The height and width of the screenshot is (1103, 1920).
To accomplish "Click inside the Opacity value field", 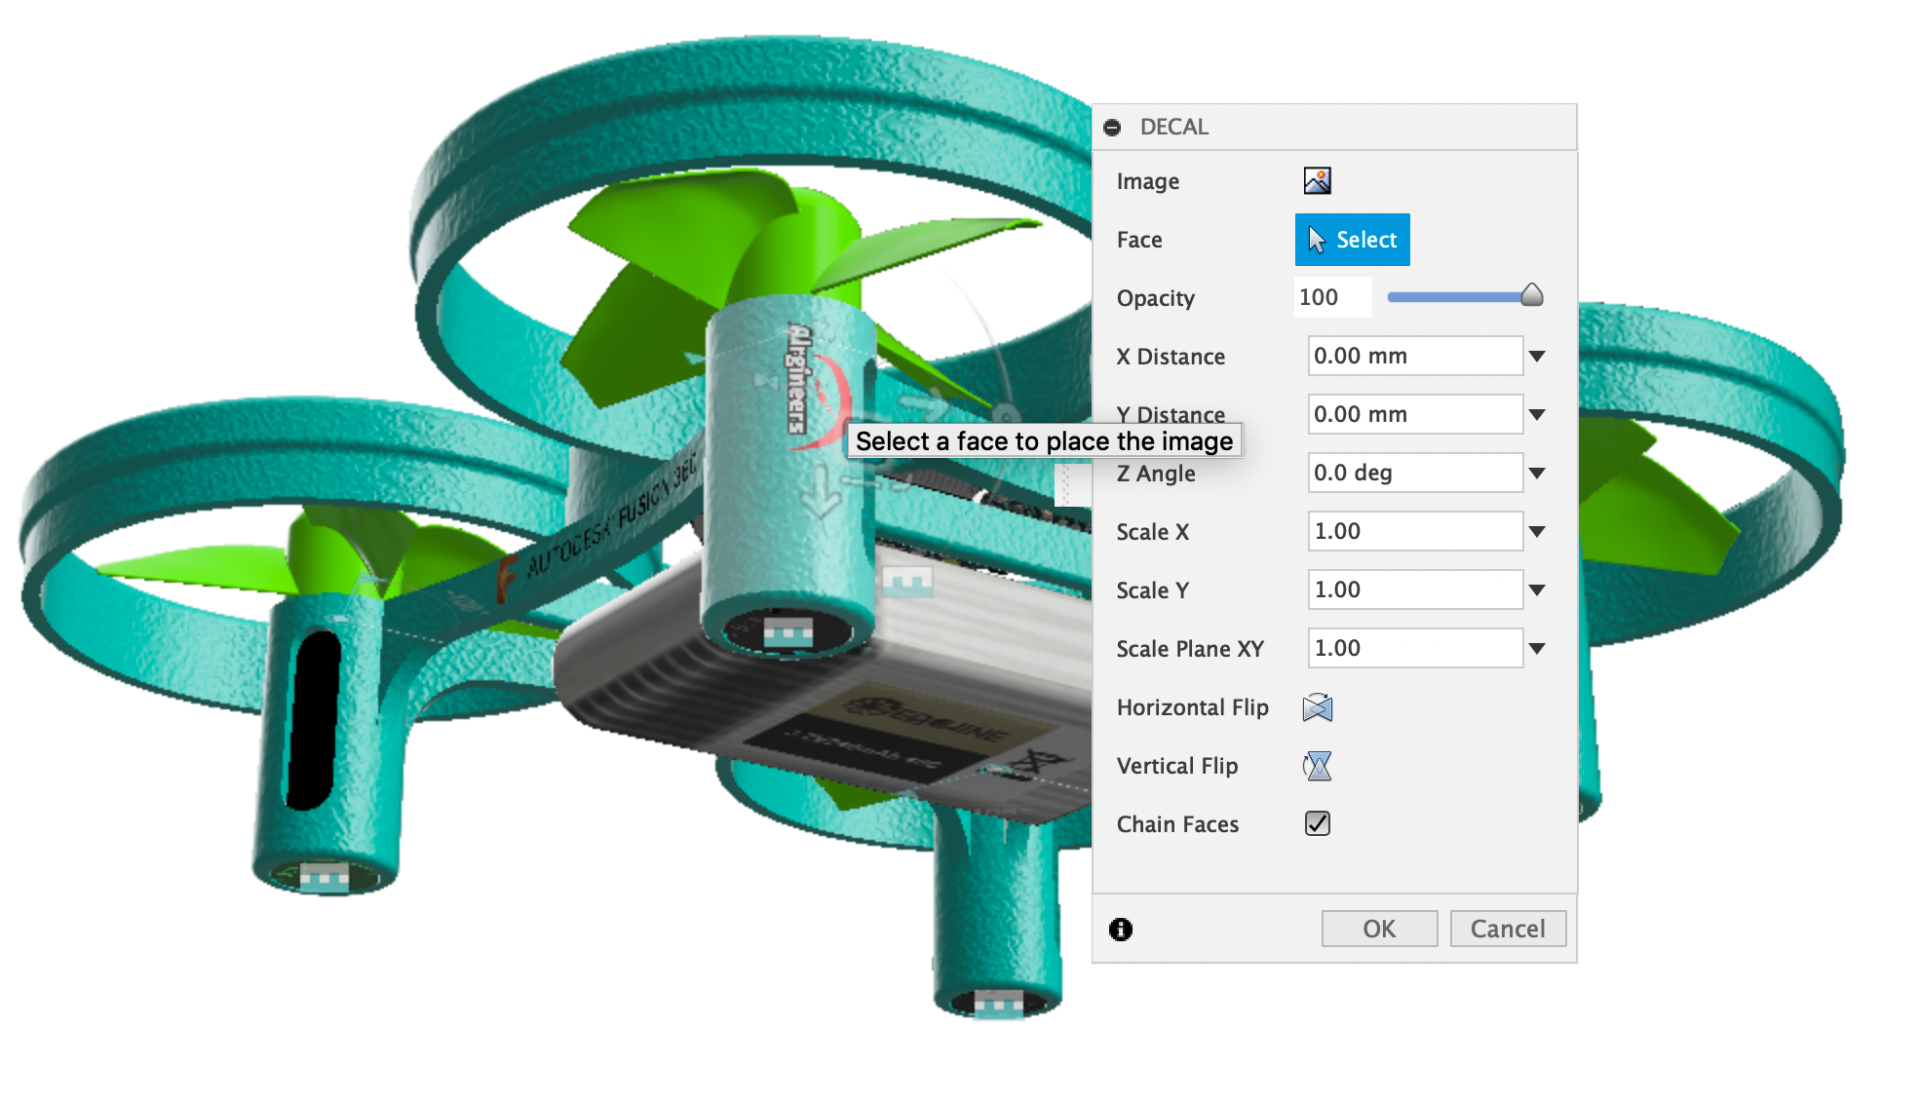I will tap(1331, 297).
